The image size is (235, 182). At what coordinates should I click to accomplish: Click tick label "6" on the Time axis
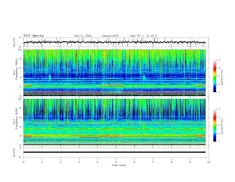click(135, 162)
